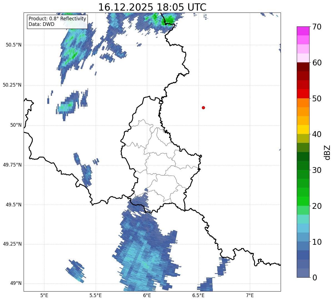
Task: Click the 49.25°N latitude label
Action: click(12, 244)
